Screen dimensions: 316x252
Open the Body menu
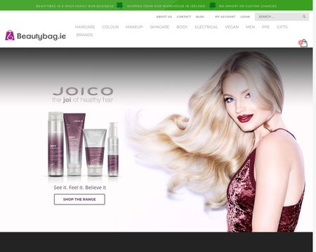click(x=182, y=27)
